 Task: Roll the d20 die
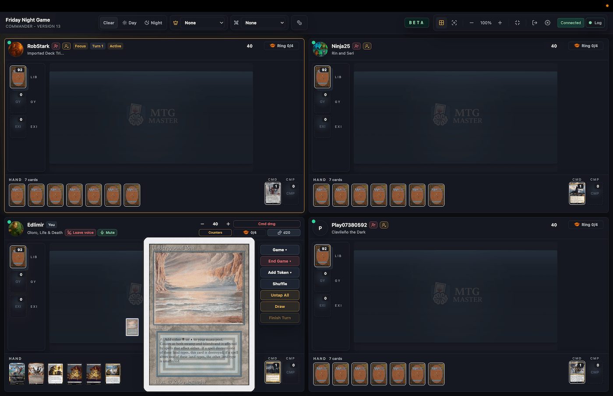coord(284,233)
